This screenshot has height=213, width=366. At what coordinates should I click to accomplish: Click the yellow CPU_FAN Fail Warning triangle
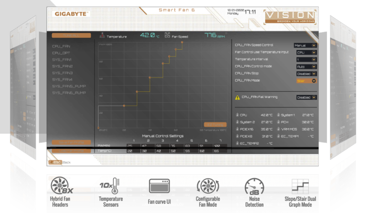(x=237, y=98)
